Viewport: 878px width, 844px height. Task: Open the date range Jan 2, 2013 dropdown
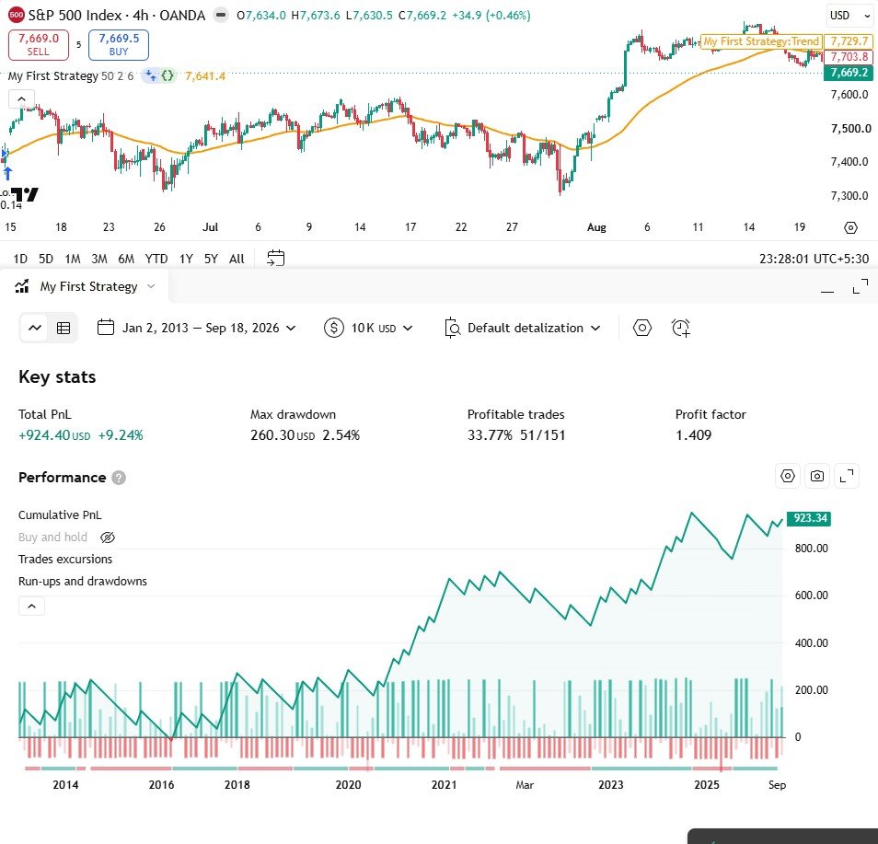tap(196, 328)
